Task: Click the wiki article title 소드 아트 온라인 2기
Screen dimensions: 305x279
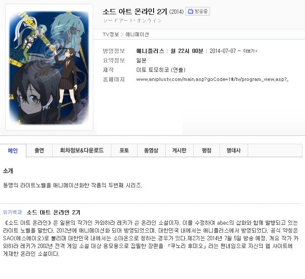Action: [53, 212]
